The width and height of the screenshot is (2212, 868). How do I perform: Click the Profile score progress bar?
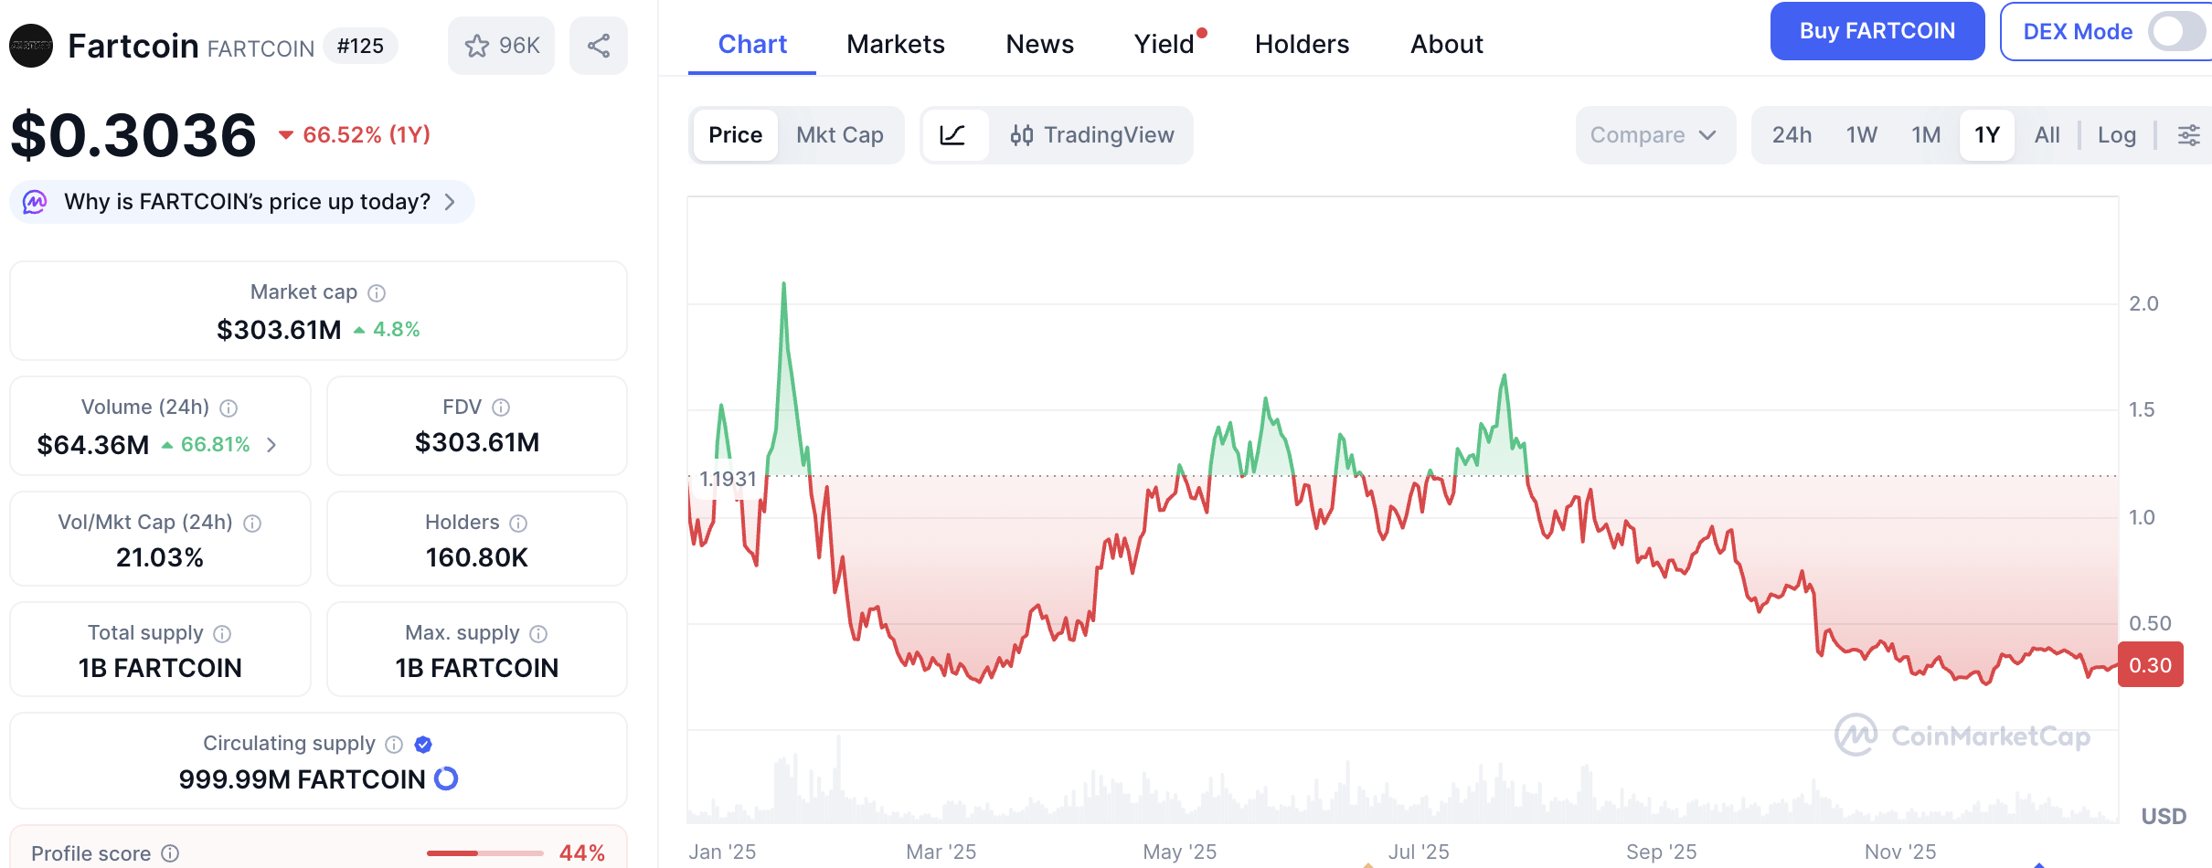[x=485, y=853]
